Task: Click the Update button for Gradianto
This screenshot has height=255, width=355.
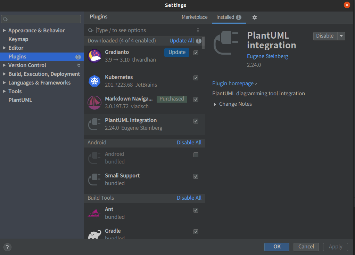Action: 177,53
